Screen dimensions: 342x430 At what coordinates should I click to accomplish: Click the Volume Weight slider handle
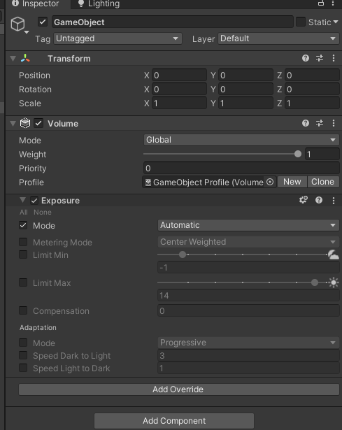(x=298, y=154)
